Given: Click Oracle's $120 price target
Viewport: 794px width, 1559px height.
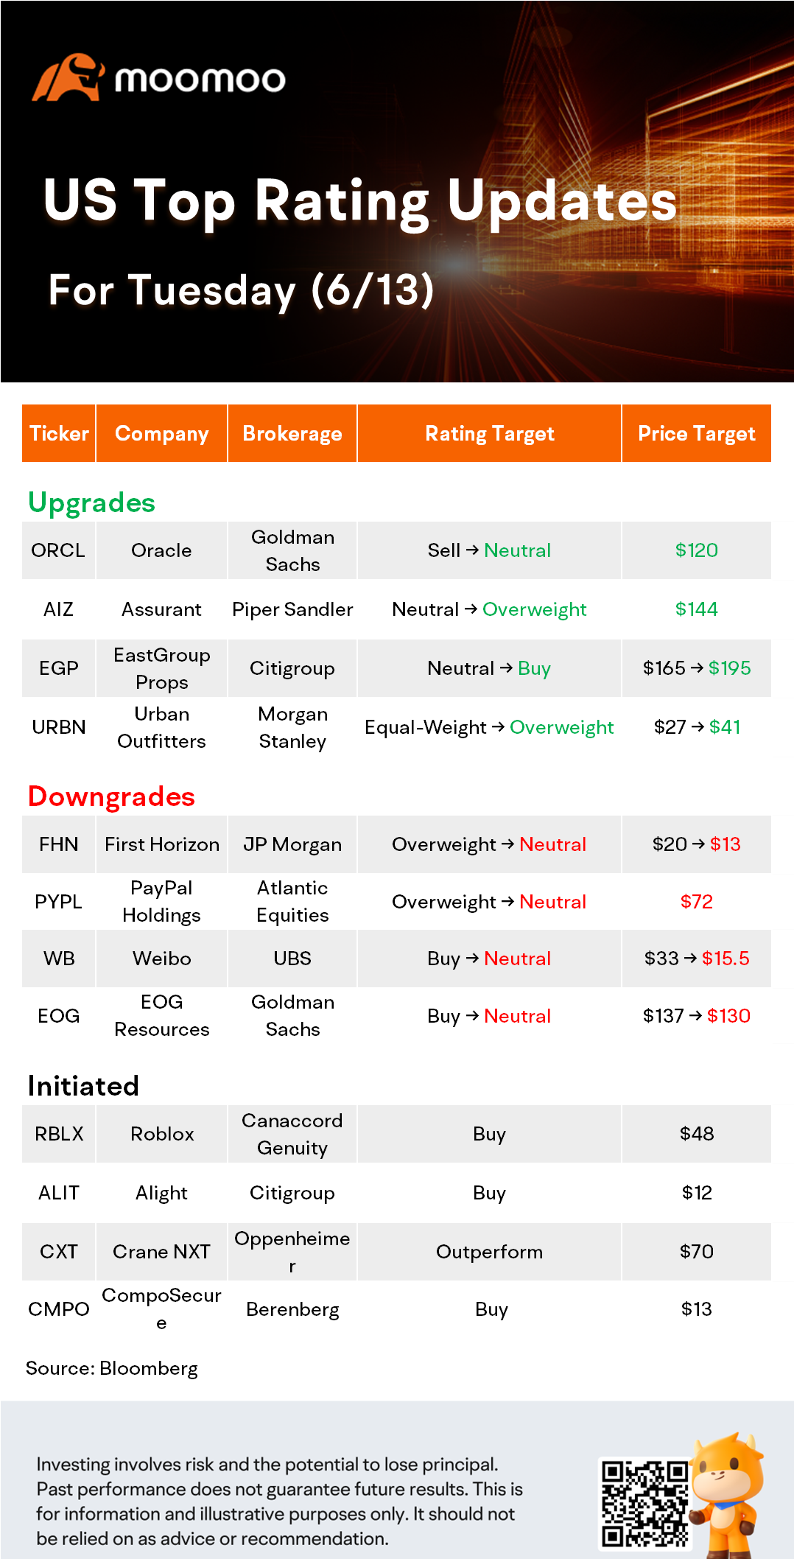Looking at the screenshot, I should click(x=697, y=550).
